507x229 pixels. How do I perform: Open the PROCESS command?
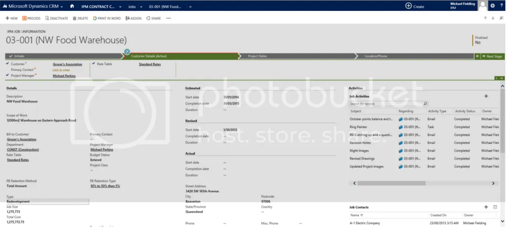coord(31,18)
